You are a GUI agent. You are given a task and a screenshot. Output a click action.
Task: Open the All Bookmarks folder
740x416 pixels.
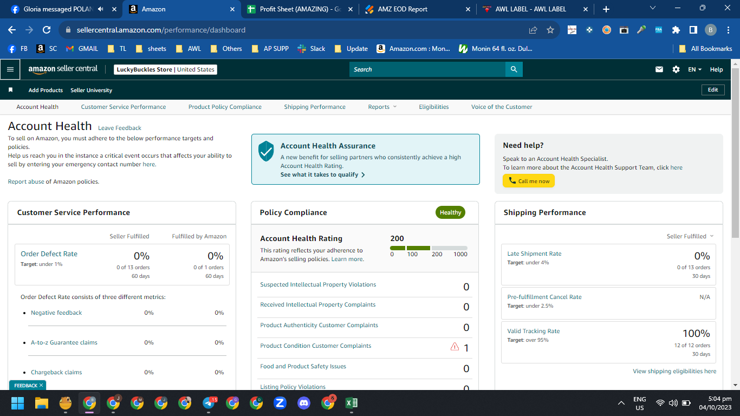706,49
